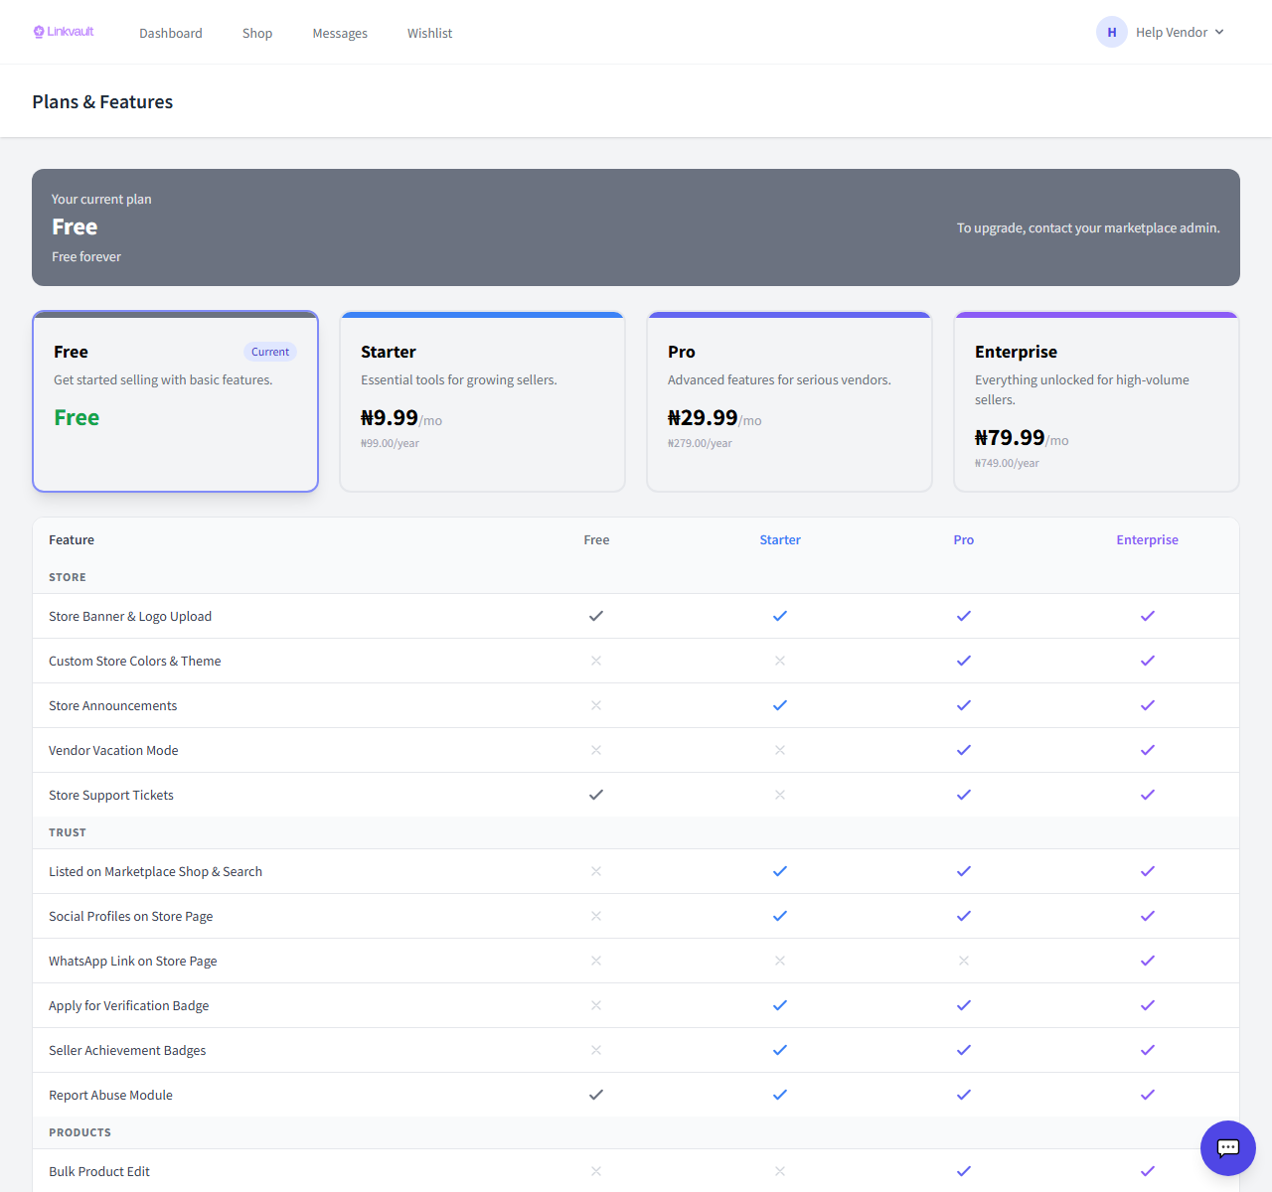Click Pro cross for WhatsApp Link on Store Page

(964, 961)
